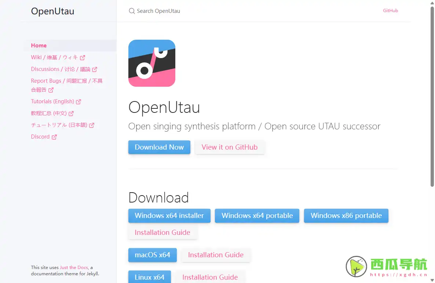435x283 pixels.
Task: Download Windows x86 portable
Action: pos(346,215)
